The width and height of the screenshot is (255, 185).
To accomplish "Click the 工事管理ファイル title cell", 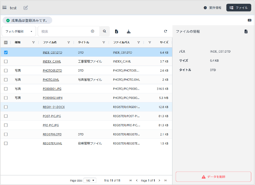I will [x=90, y=61].
